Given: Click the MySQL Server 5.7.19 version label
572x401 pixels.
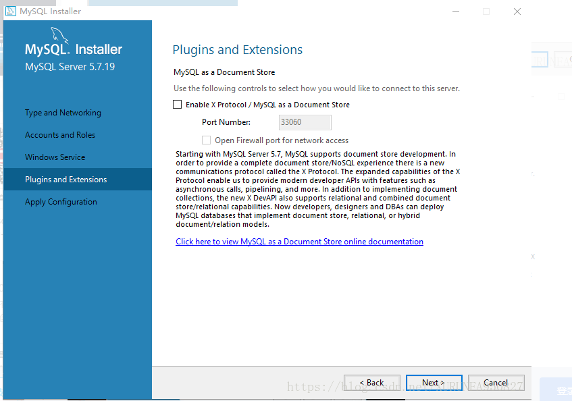Looking at the screenshot, I should pyautogui.click(x=70, y=67).
